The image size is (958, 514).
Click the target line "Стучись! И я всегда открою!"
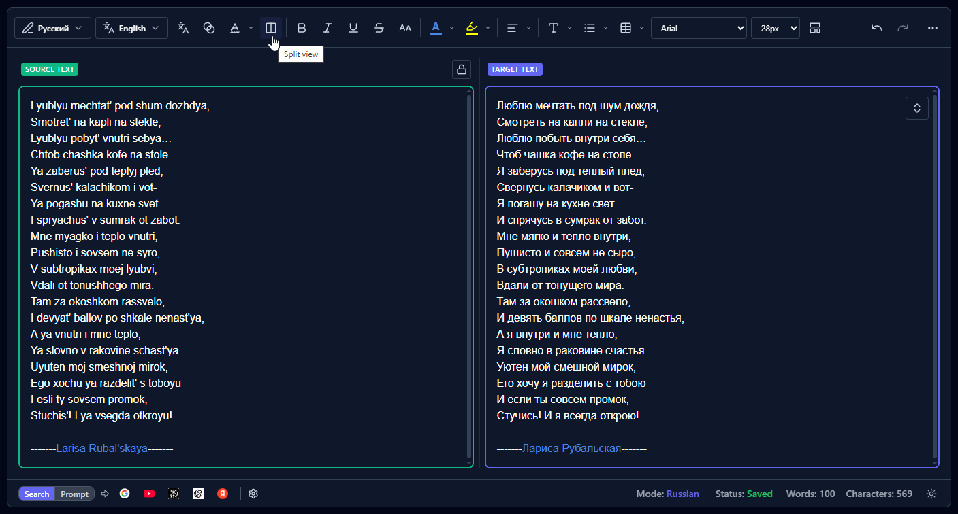[x=568, y=416]
